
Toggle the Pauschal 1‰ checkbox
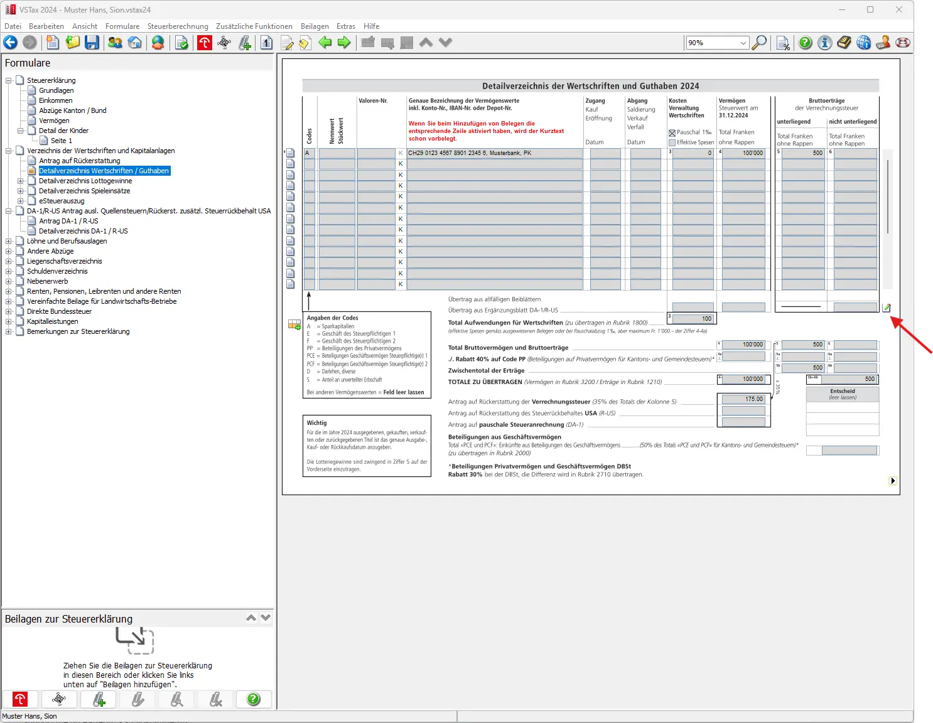click(x=672, y=132)
